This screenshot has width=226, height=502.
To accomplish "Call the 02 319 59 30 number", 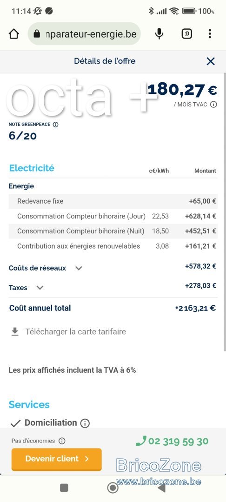I will [172, 442].
